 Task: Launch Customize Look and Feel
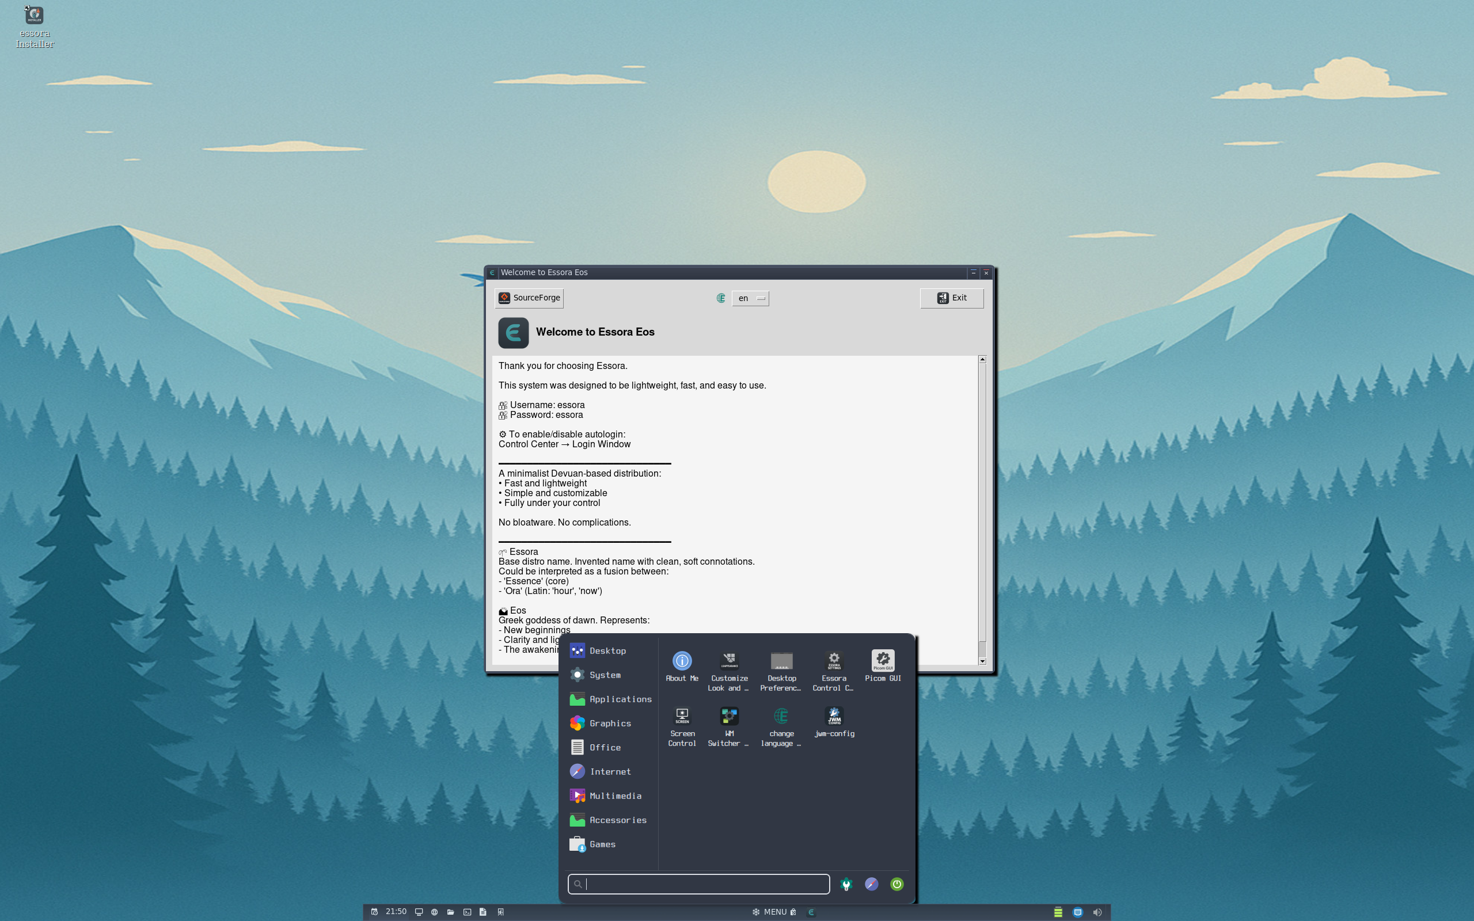pyautogui.click(x=729, y=671)
